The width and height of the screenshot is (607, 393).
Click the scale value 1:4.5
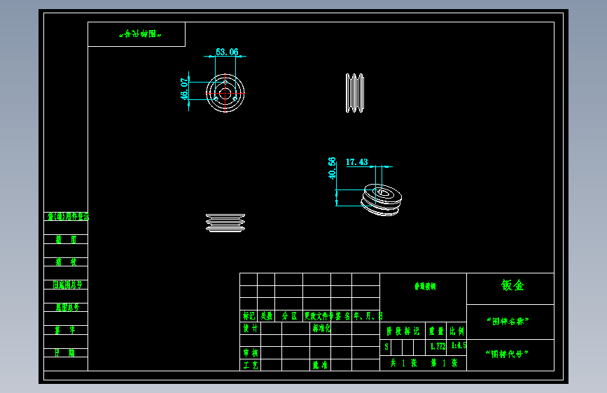[x=459, y=345]
